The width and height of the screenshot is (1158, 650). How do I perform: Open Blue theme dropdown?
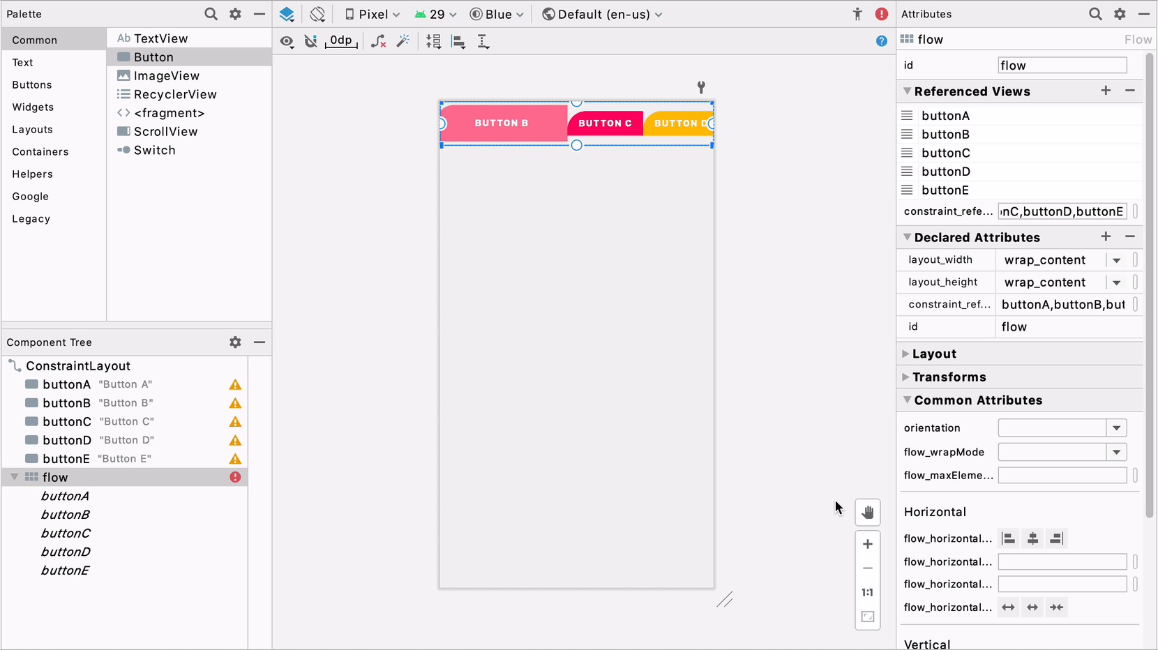pos(497,14)
